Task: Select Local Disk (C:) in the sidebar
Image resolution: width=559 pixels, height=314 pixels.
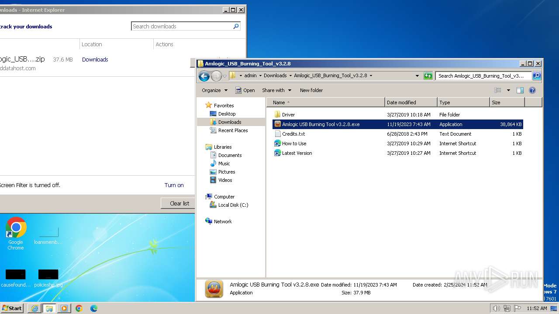Action: coord(233,205)
